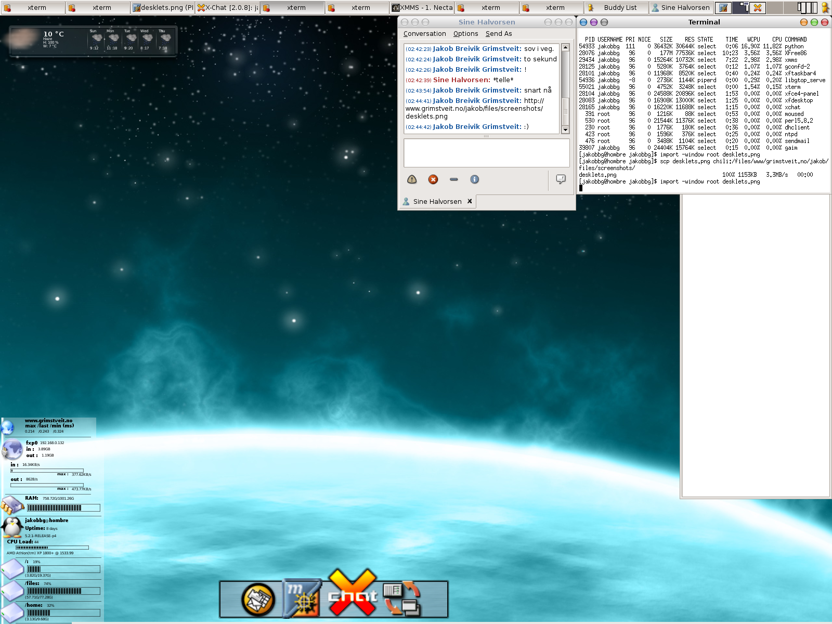Image resolution: width=832 pixels, height=624 pixels.
Task: Click the disk icon for the / partition
Action: [12, 569]
